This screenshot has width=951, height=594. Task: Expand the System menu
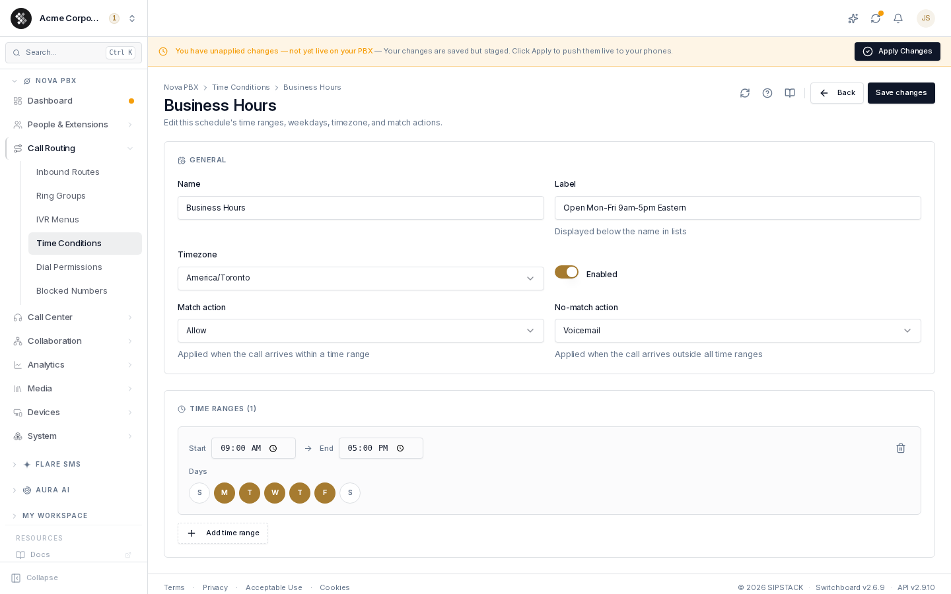coord(73,436)
